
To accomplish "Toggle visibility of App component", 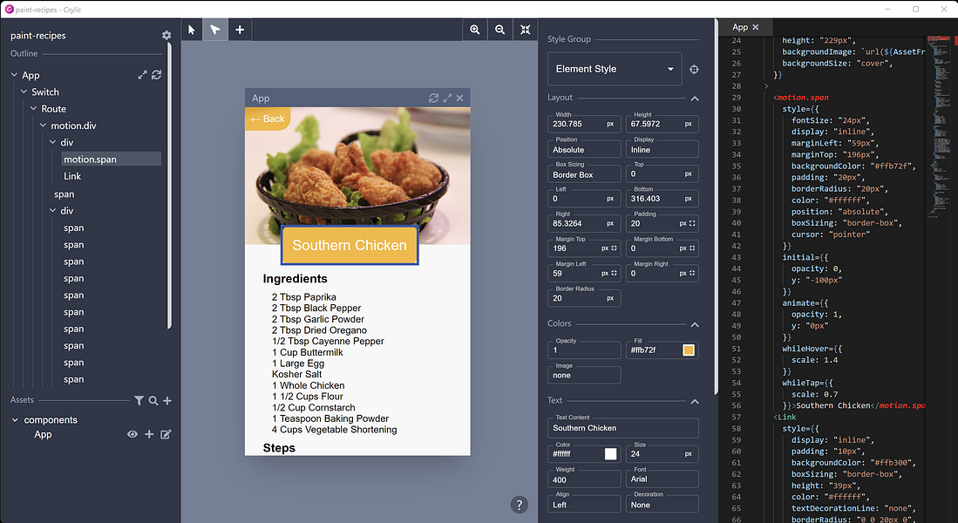I will point(132,434).
